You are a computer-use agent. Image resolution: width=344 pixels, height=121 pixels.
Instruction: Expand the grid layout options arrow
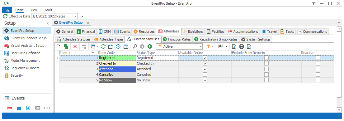[x=226, y=46]
